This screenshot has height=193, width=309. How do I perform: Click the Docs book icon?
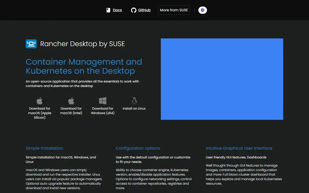tap(108, 10)
